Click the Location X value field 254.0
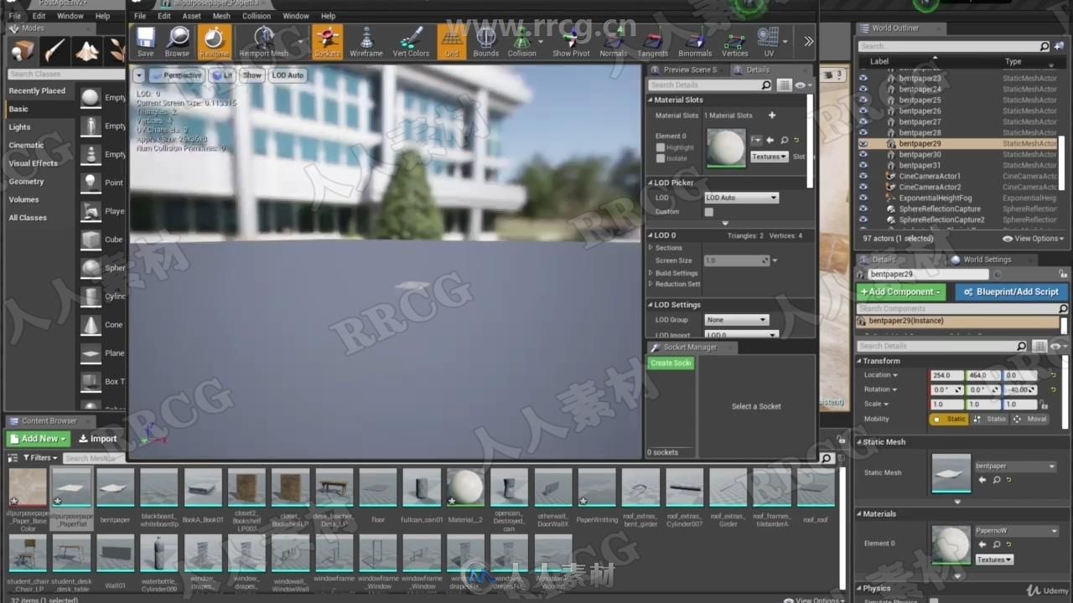1073x603 pixels. pos(946,375)
